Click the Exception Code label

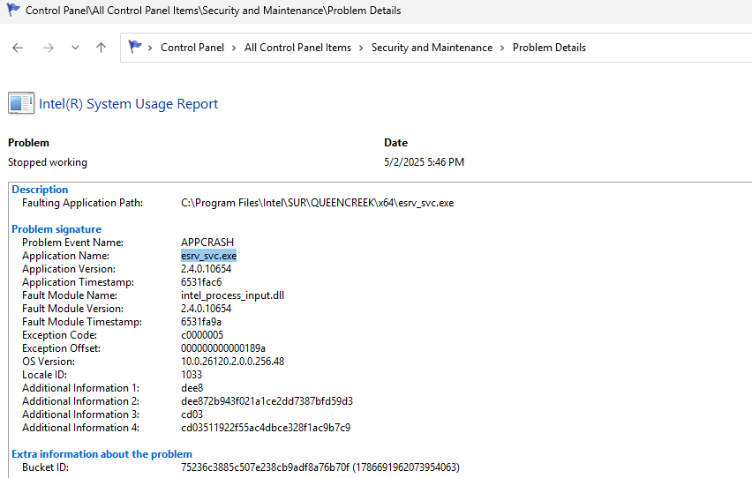click(59, 334)
